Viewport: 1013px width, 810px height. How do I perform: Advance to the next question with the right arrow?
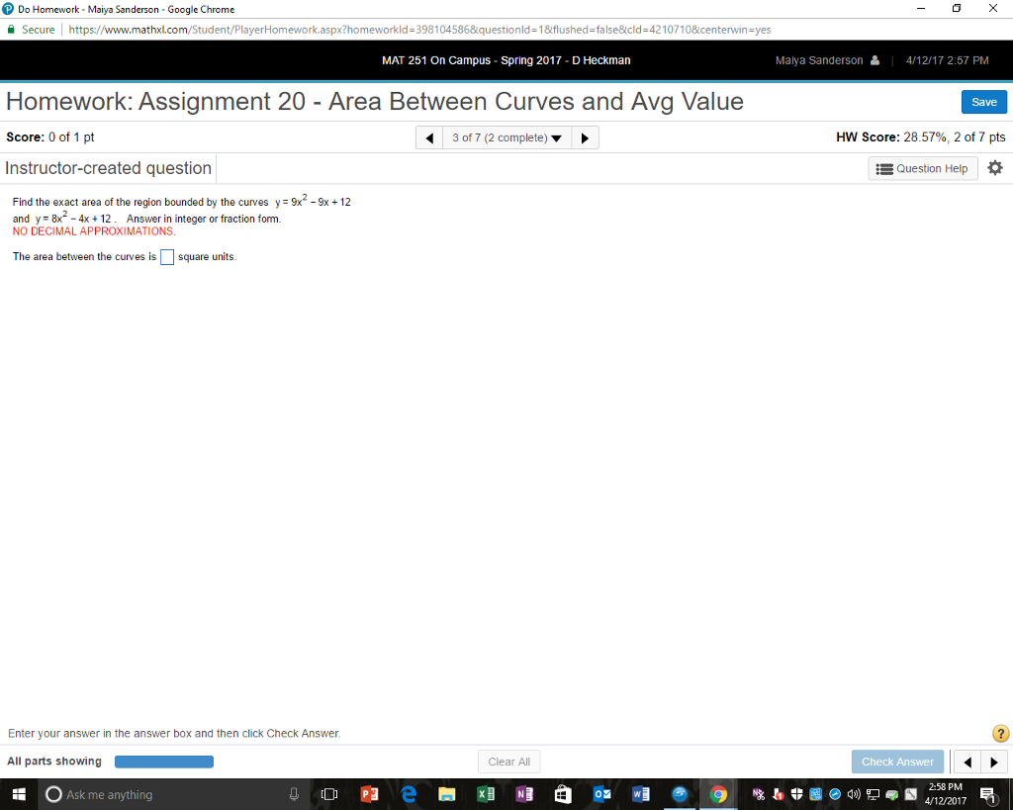coord(585,137)
